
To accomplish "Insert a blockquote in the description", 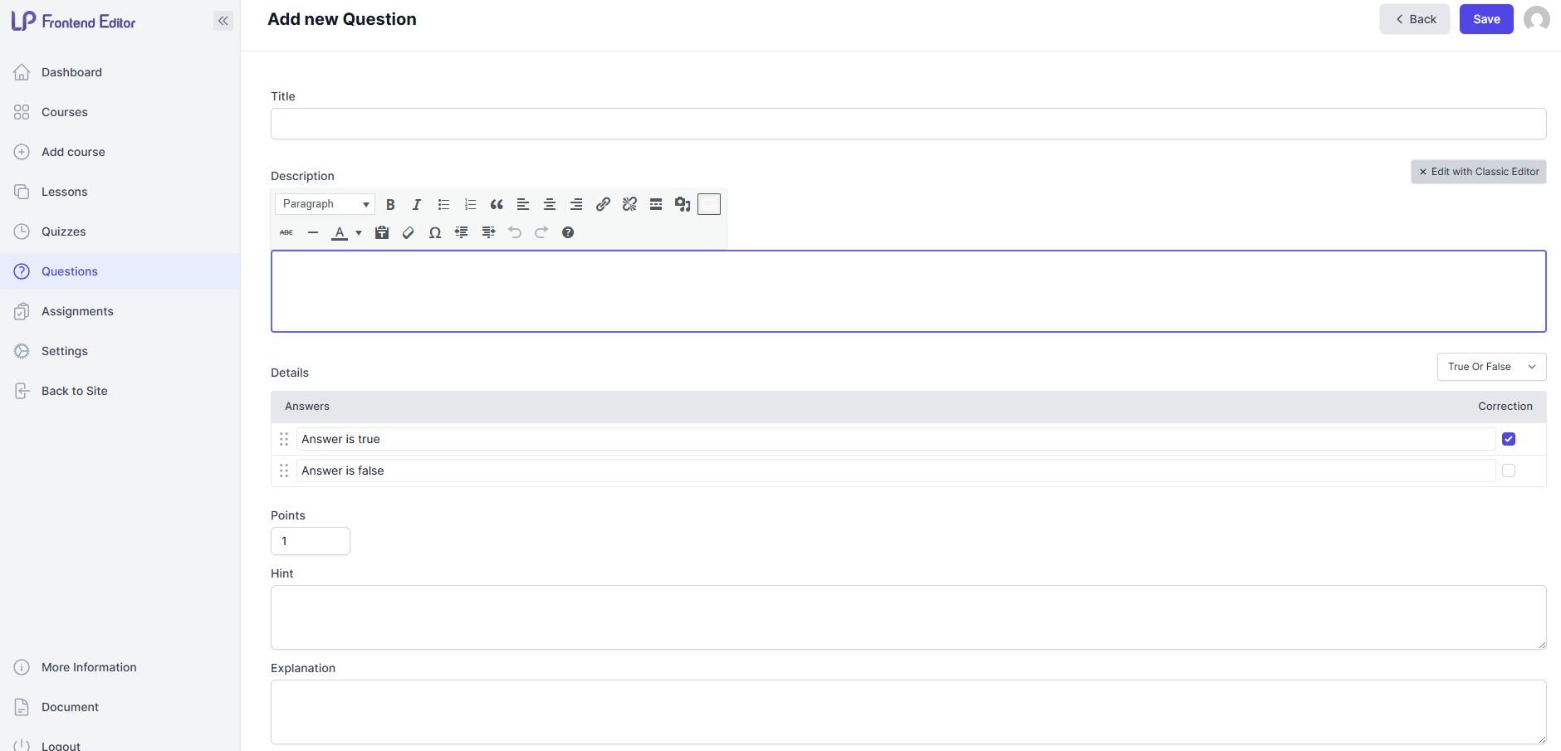I will tap(497, 204).
